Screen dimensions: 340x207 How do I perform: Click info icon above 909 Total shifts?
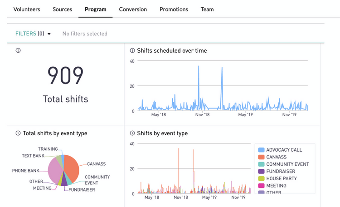(x=18, y=50)
